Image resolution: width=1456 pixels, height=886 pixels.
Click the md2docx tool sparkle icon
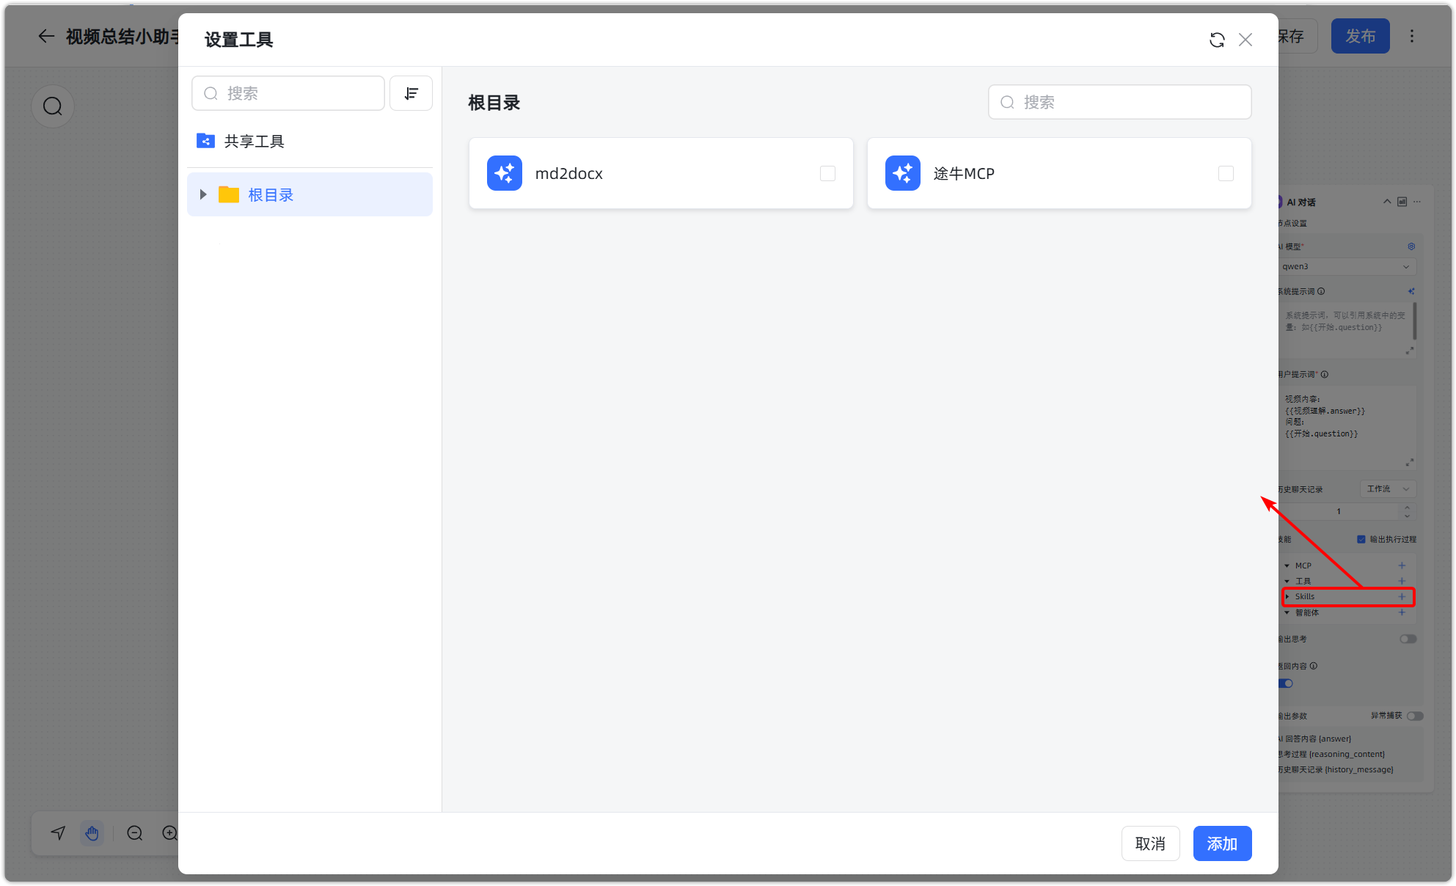coord(505,173)
